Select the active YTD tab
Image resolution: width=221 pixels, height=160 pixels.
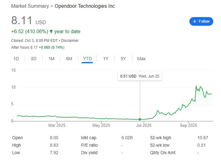87,59
